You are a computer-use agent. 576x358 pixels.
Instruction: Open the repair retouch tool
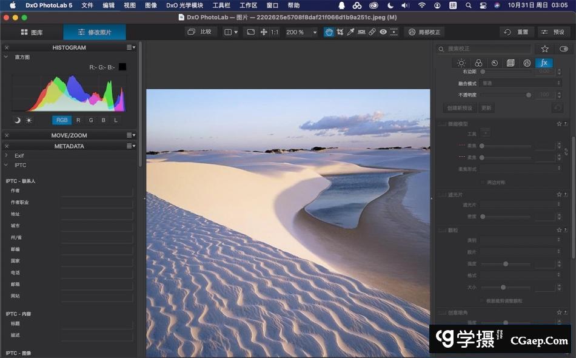[372, 32]
